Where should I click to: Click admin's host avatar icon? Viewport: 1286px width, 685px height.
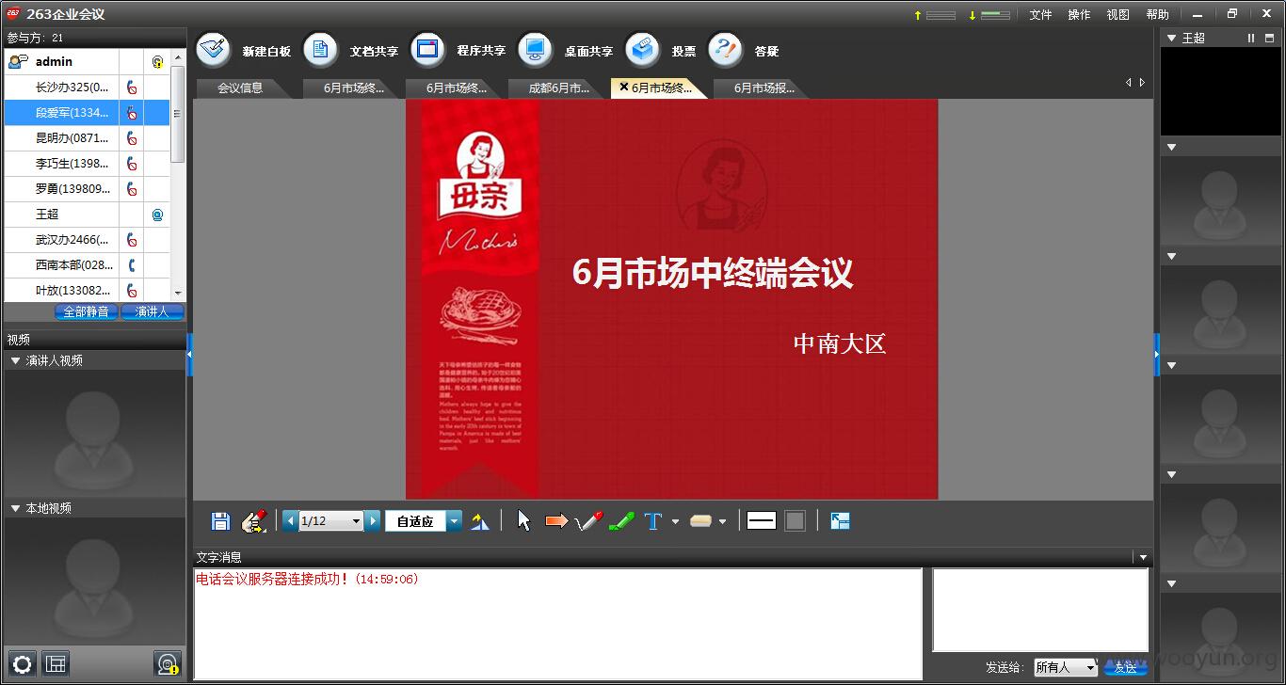point(18,62)
